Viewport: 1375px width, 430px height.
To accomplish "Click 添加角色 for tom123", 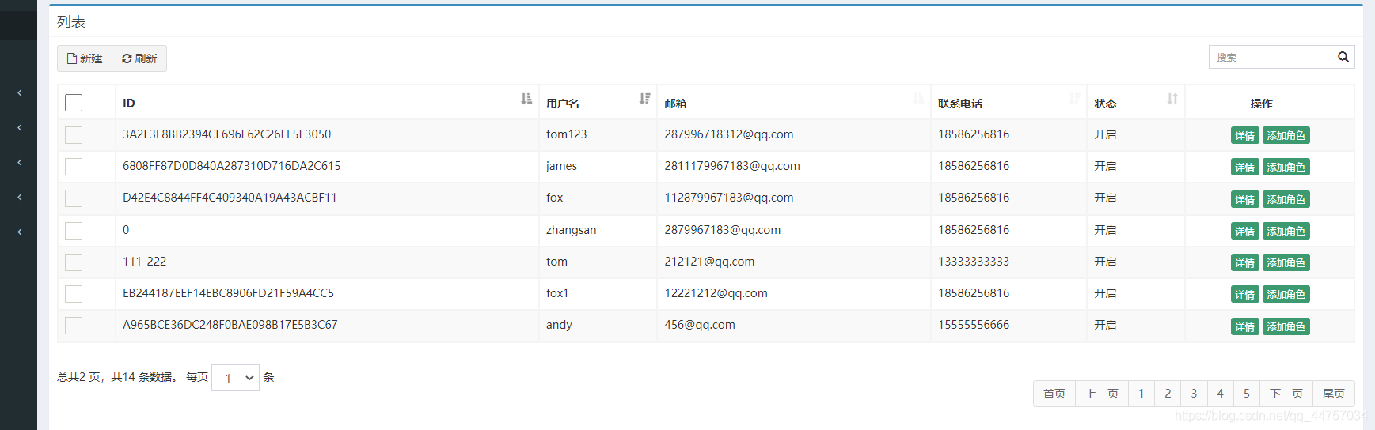I will tap(1286, 135).
